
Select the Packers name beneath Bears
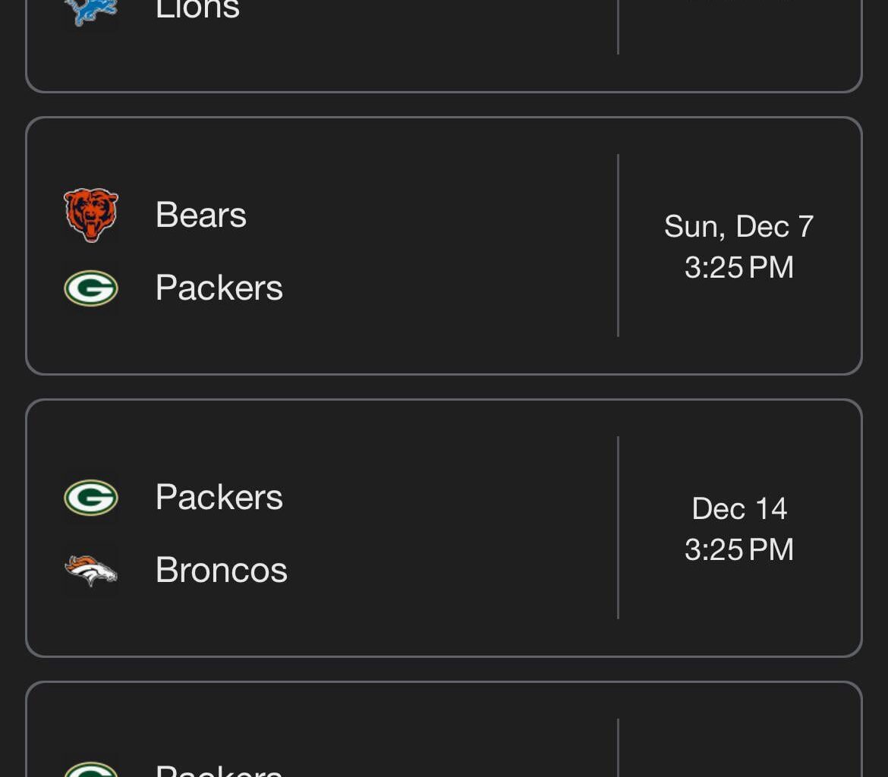[219, 288]
